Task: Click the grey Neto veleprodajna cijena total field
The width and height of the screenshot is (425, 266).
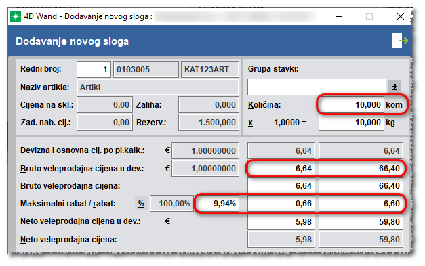Action: (x=361, y=239)
